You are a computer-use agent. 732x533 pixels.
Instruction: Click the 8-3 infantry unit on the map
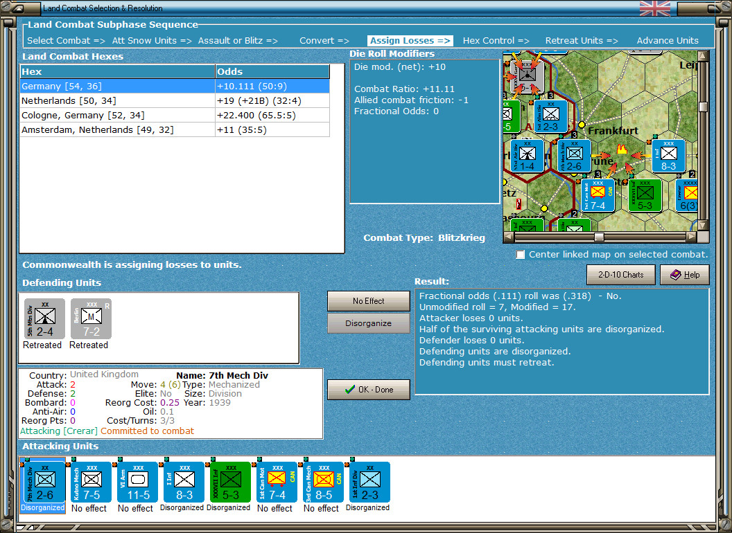click(668, 156)
